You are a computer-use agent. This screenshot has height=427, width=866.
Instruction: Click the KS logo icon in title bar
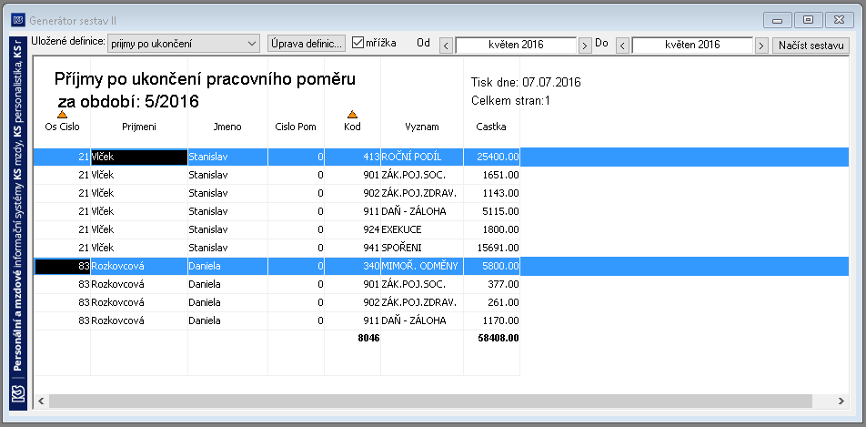tap(17, 20)
